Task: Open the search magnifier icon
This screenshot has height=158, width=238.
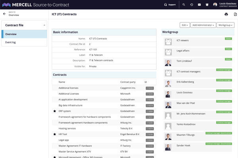Action: tap(184, 5)
